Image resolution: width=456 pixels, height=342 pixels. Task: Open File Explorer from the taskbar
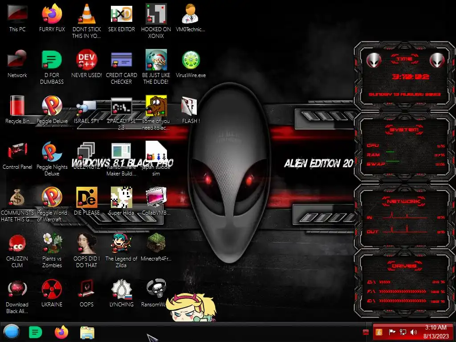coord(87,333)
